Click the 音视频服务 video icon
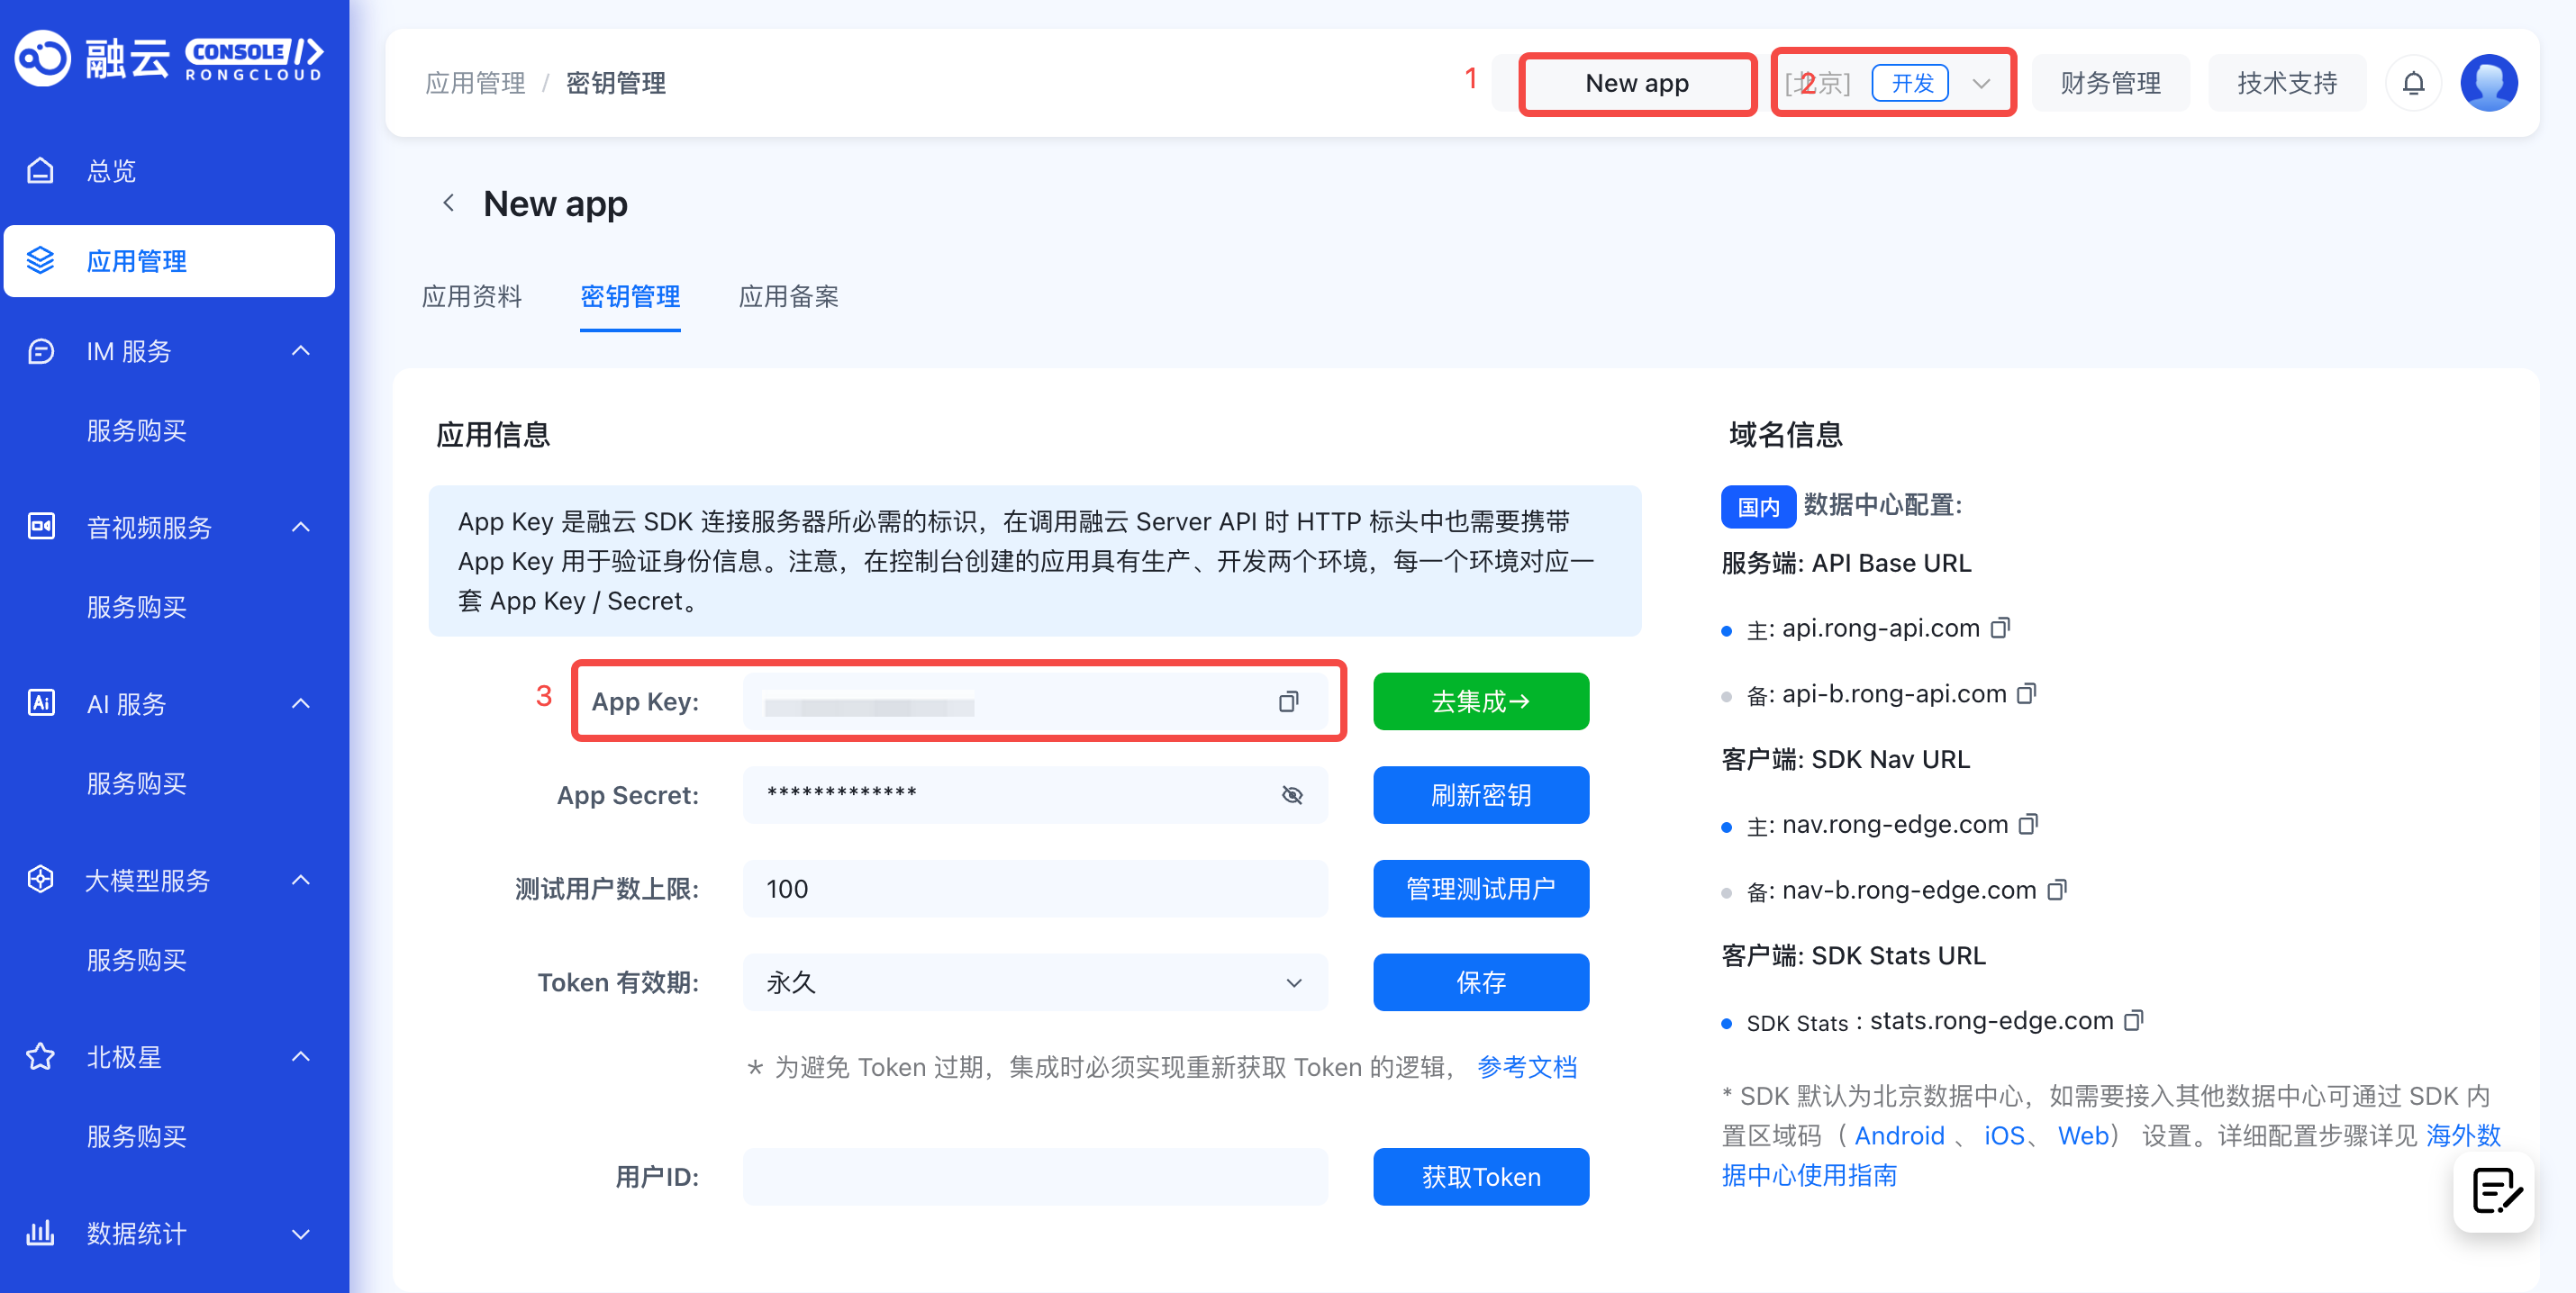The image size is (2576, 1293). (x=40, y=527)
